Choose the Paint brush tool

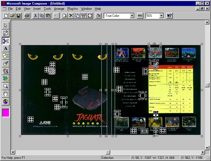[x=5, y=64]
